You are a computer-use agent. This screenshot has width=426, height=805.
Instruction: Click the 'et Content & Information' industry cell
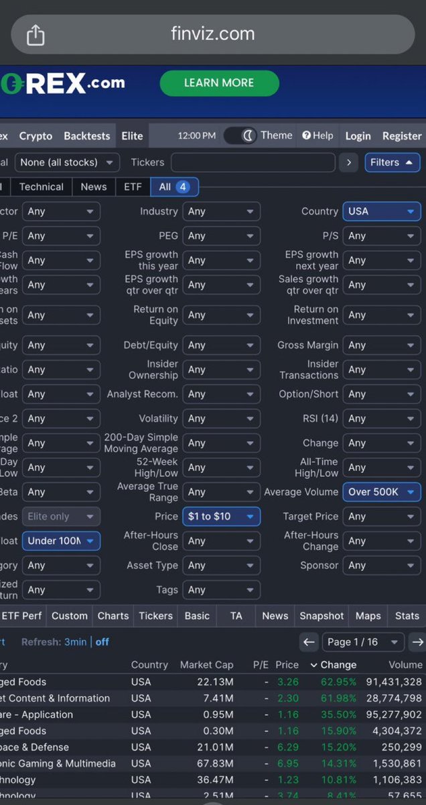(55, 698)
